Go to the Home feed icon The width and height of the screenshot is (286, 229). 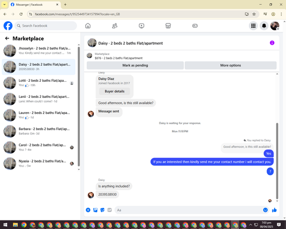tap(88, 26)
